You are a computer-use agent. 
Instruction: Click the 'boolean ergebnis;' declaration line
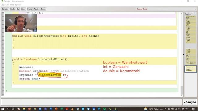tap(34, 71)
